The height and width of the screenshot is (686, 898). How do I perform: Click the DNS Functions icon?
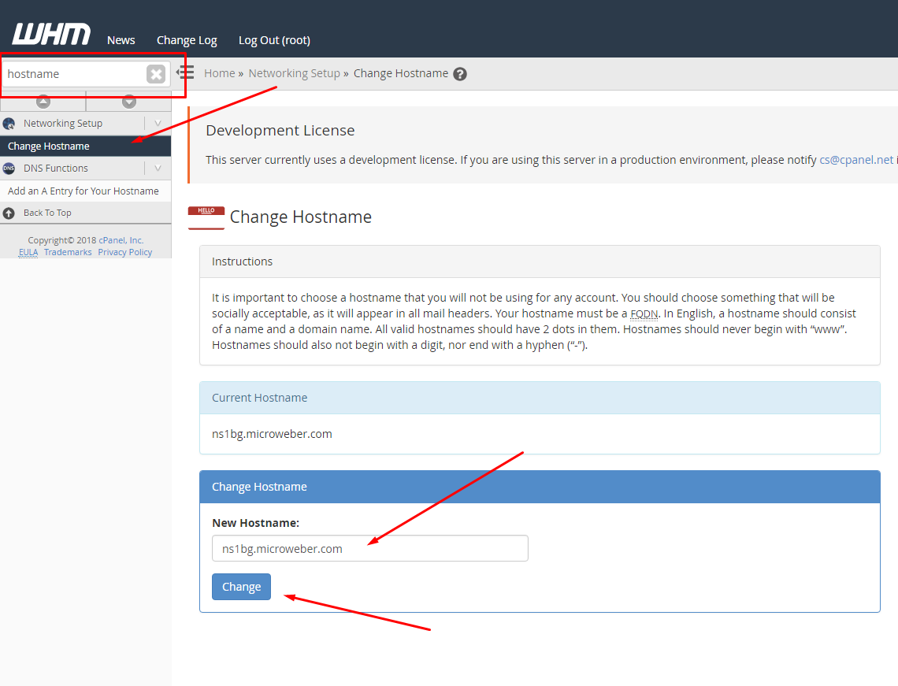click(x=9, y=169)
